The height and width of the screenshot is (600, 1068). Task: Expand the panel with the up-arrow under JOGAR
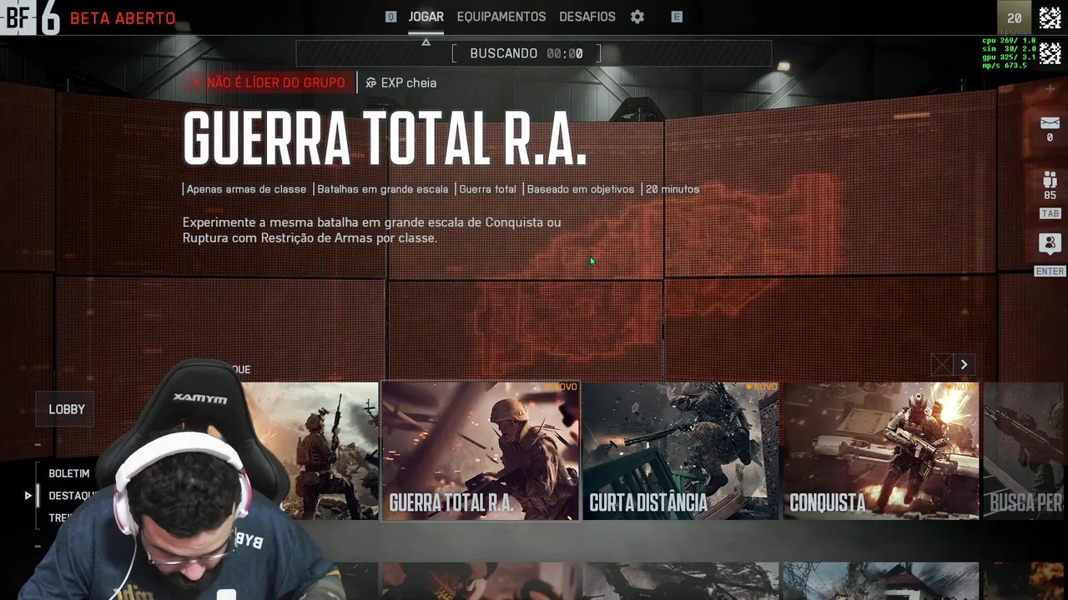tap(426, 42)
